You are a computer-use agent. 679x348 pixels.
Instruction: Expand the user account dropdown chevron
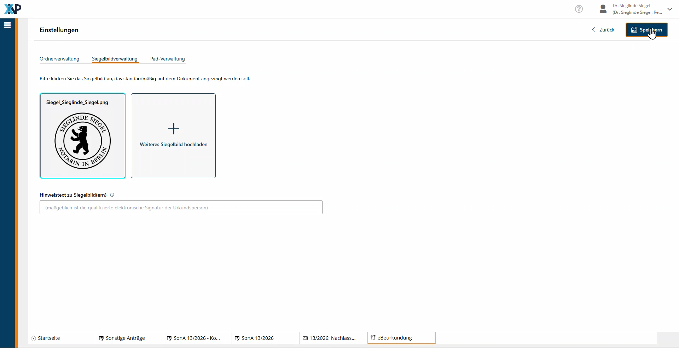point(669,9)
